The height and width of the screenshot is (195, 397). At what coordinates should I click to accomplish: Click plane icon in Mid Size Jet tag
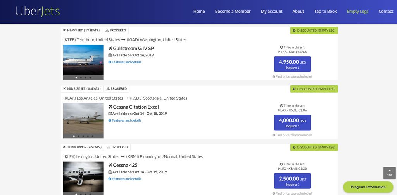(64, 89)
